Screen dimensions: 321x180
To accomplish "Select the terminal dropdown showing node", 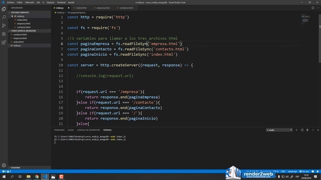I will (279, 130).
